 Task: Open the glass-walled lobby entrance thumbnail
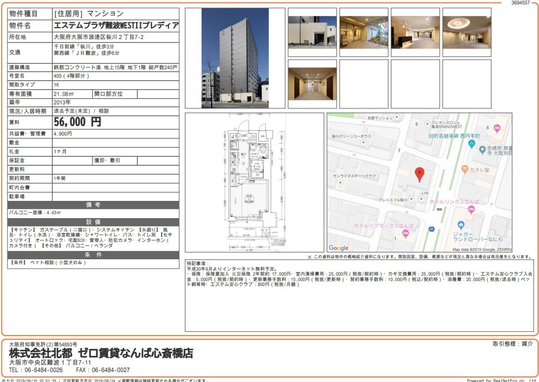pos(364,32)
